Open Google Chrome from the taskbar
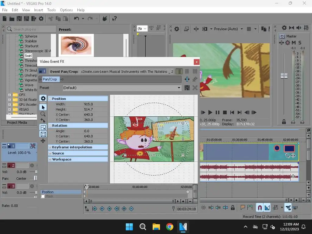Viewport: 312px width, 234px height. click(170, 227)
